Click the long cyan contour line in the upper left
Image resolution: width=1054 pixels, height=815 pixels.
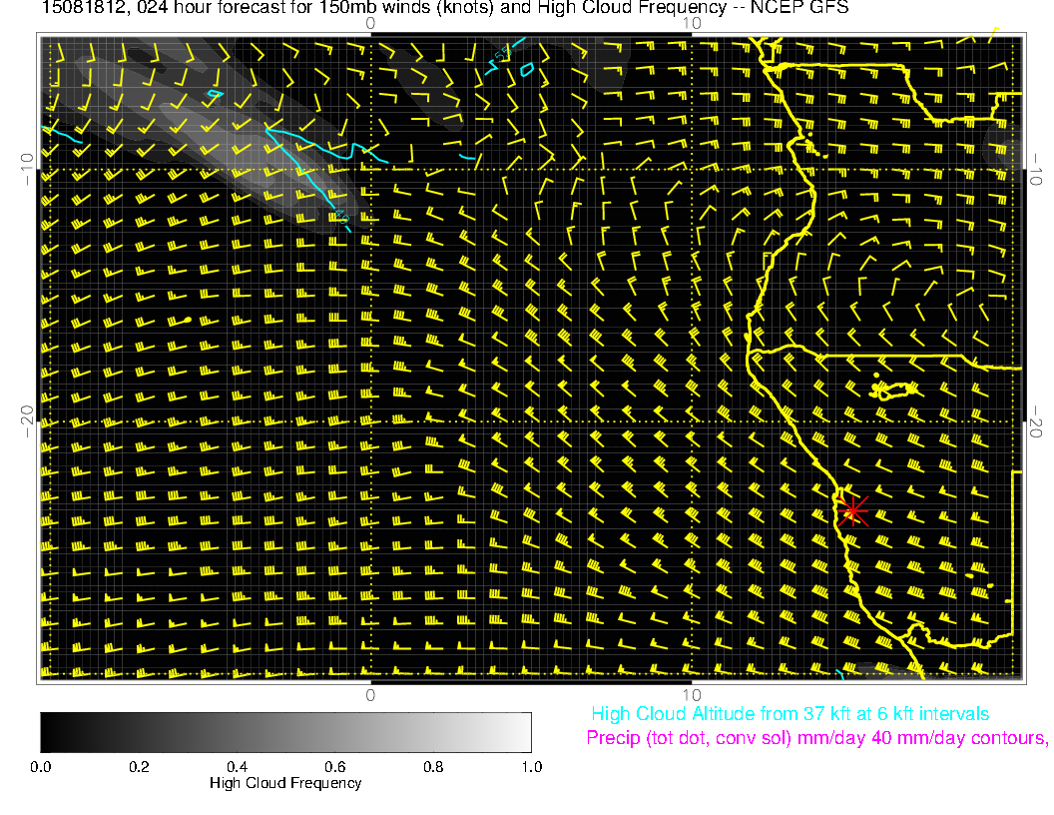[309, 165]
